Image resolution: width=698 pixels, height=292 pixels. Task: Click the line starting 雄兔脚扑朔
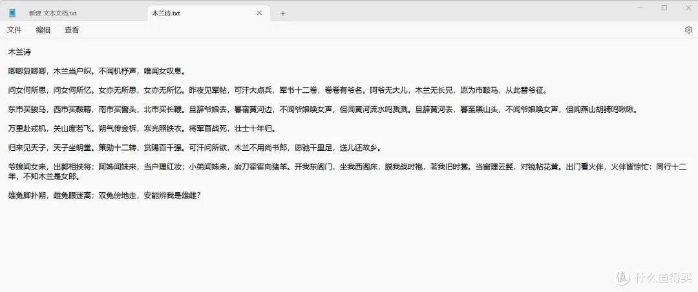coord(105,195)
